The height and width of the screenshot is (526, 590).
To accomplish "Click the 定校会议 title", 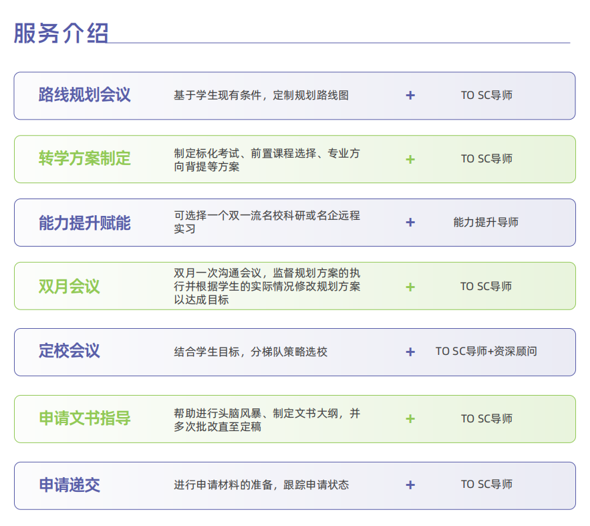I will point(69,351).
